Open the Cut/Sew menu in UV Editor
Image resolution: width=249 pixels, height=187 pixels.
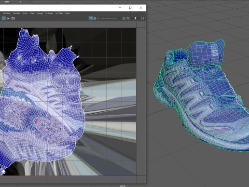[7, 14]
